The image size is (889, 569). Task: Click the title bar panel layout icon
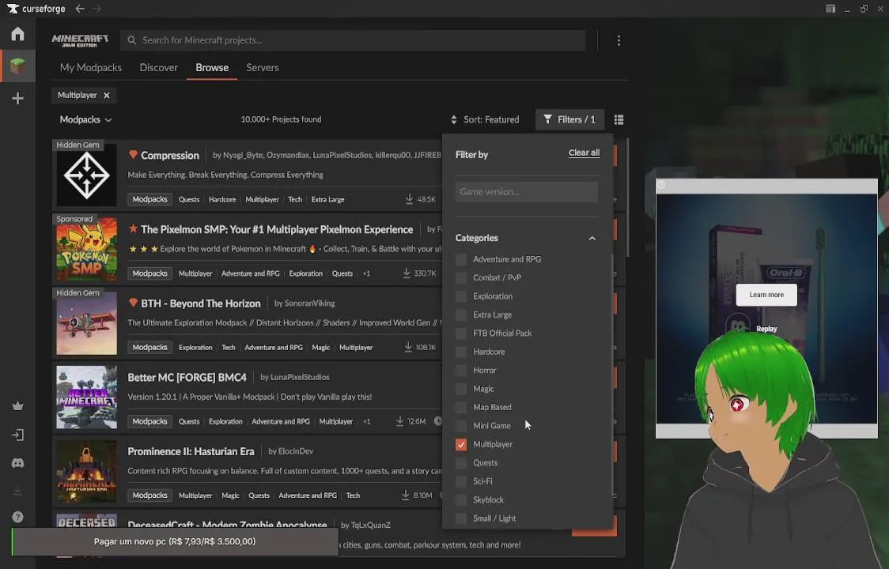tap(830, 9)
